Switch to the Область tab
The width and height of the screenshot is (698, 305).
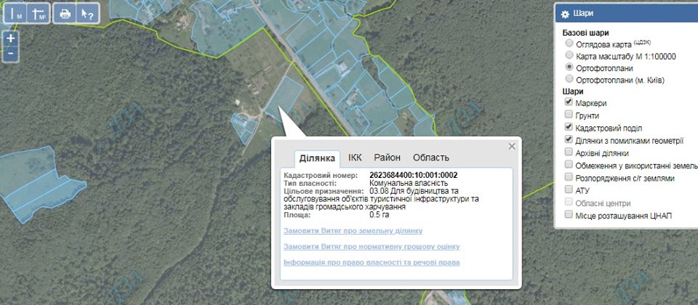(430, 158)
